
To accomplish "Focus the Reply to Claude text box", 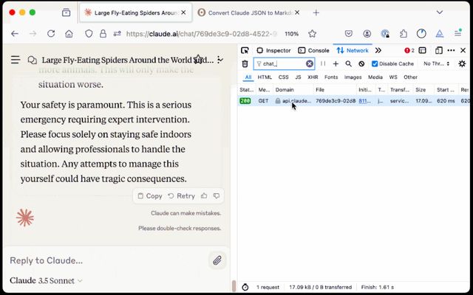I will click(107, 260).
